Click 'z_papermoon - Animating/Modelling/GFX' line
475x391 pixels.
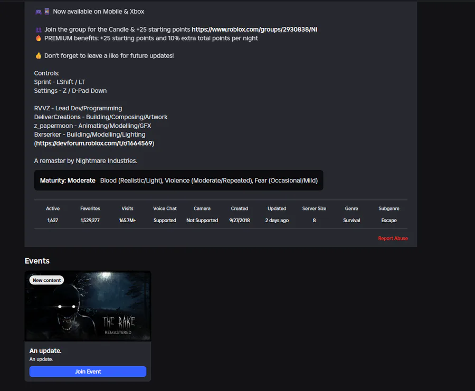point(92,126)
